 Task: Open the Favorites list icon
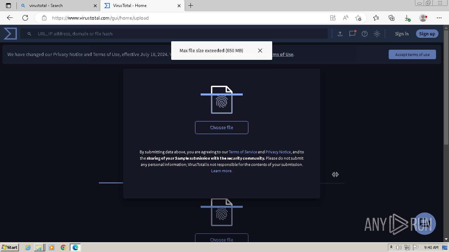coord(376,18)
